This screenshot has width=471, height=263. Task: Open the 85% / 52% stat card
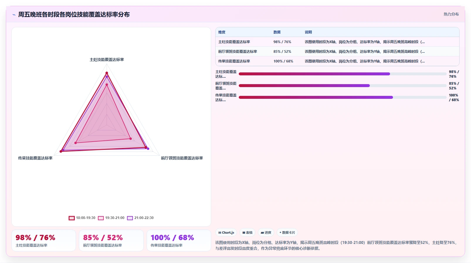click(111, 240)
